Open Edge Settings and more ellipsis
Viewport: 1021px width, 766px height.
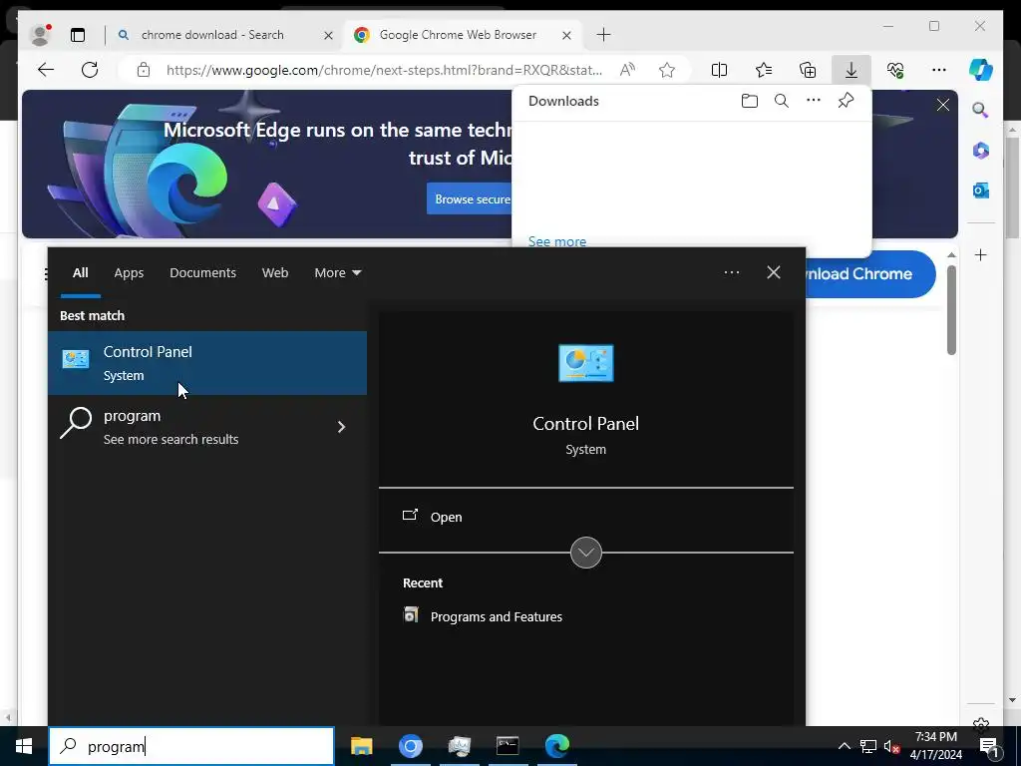(939, 70)
